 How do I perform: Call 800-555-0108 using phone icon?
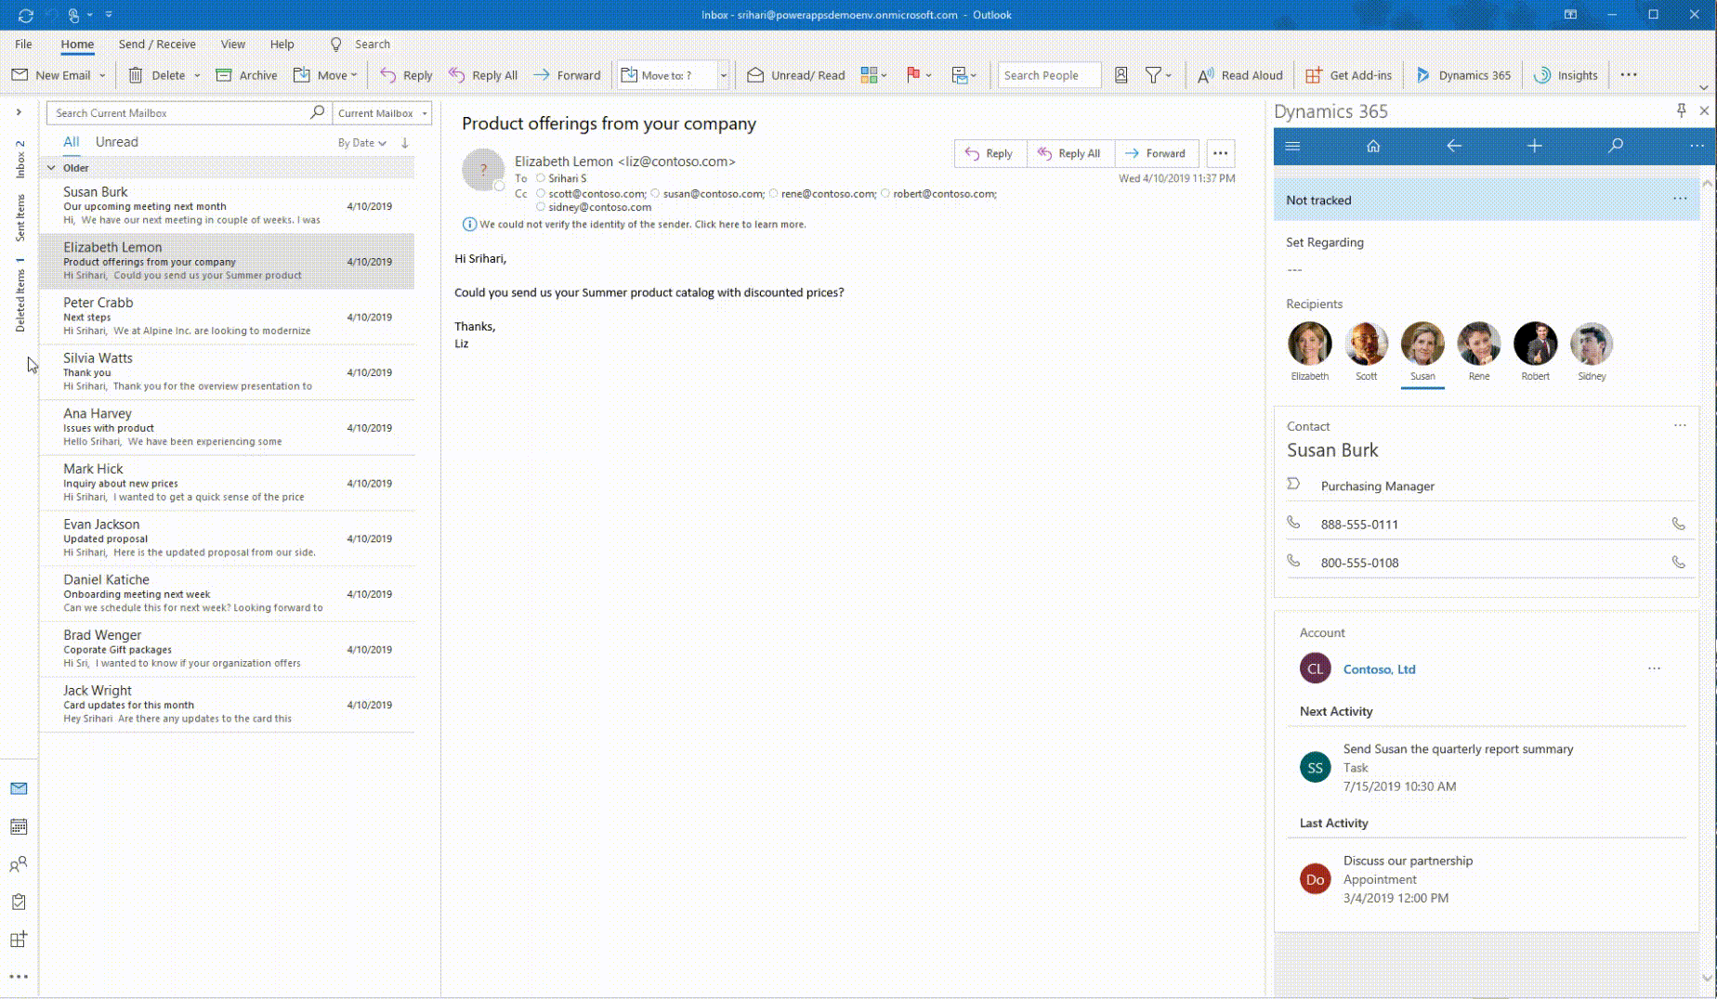pos(1678,562)
